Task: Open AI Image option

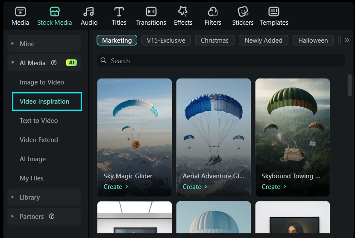Action: tap(32, 159)
